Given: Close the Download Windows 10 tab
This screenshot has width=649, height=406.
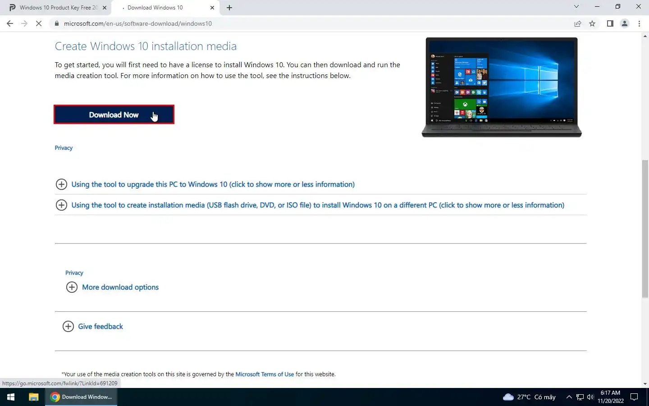Looking at the screenshot, I should [212, 8].
